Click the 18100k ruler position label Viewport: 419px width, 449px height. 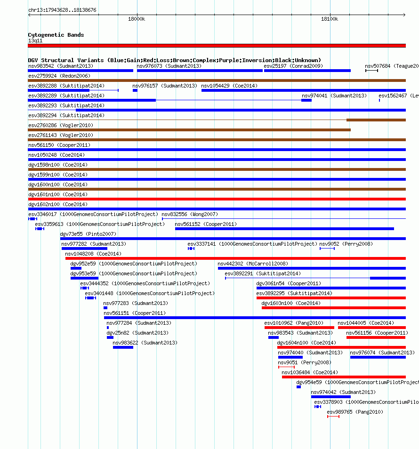click(330, 19)
